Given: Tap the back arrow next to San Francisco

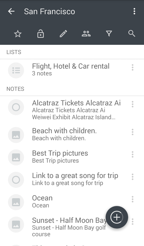Looking at the screenshot, I should 11,11.
